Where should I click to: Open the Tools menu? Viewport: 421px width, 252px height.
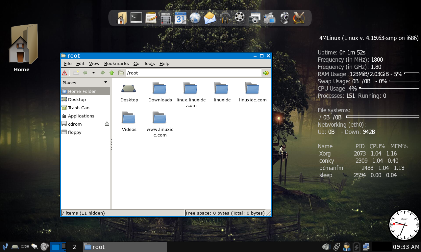[149, 63]
